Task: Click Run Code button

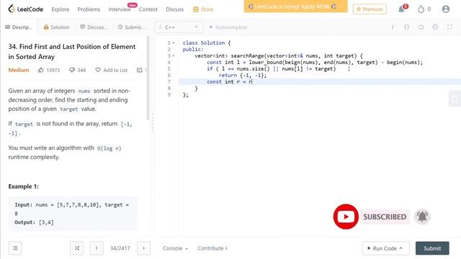Action: click(x=385, y=248)
